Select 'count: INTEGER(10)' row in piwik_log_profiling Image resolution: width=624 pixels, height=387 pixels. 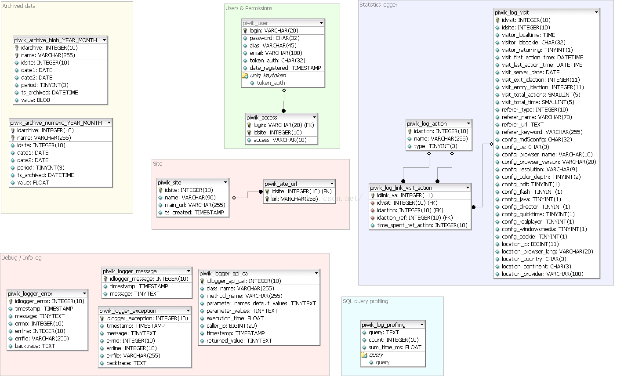click(x=393, y=340)
